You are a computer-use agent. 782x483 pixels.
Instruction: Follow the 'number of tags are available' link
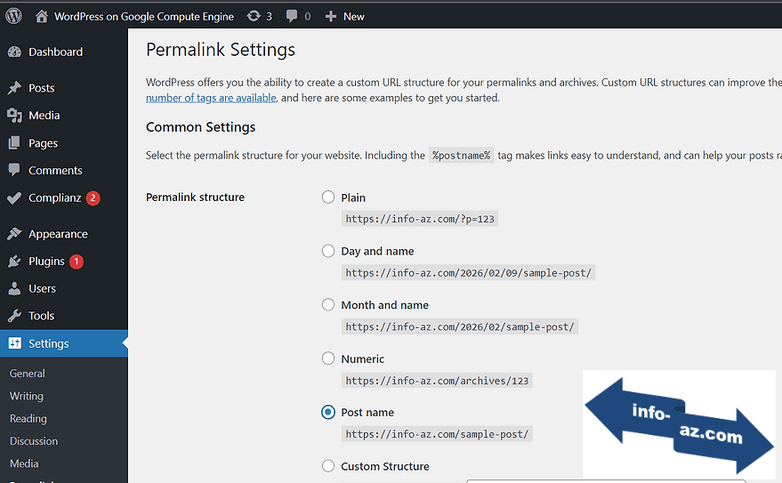[x=211, y=98]
